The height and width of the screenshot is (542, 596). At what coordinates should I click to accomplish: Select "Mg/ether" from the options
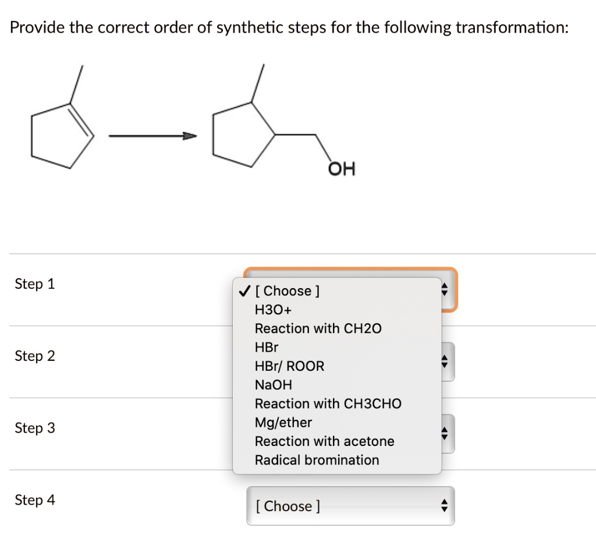click(283, 422)
